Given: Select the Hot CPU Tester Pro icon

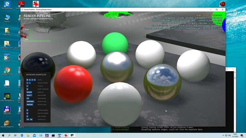Looking at the screenshot, I should pos(7,123).
